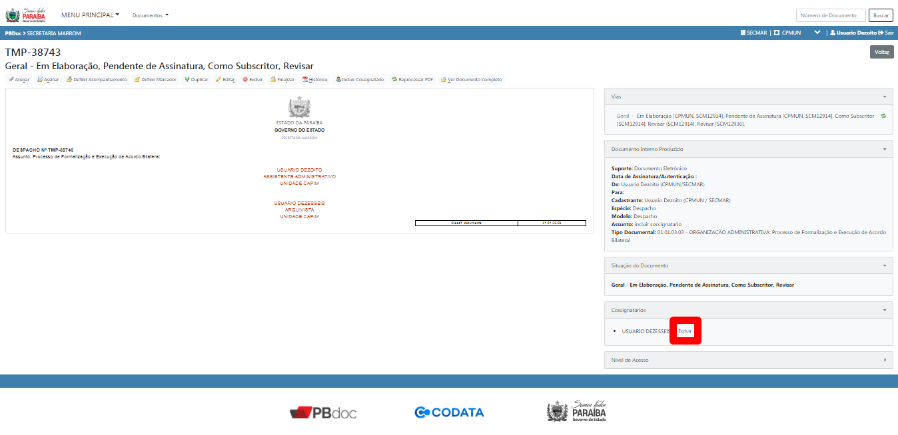Duplicate the document with Duplicar
This screenshot has width=898, height=435.
pyautogui.click(x=197, y=80)
